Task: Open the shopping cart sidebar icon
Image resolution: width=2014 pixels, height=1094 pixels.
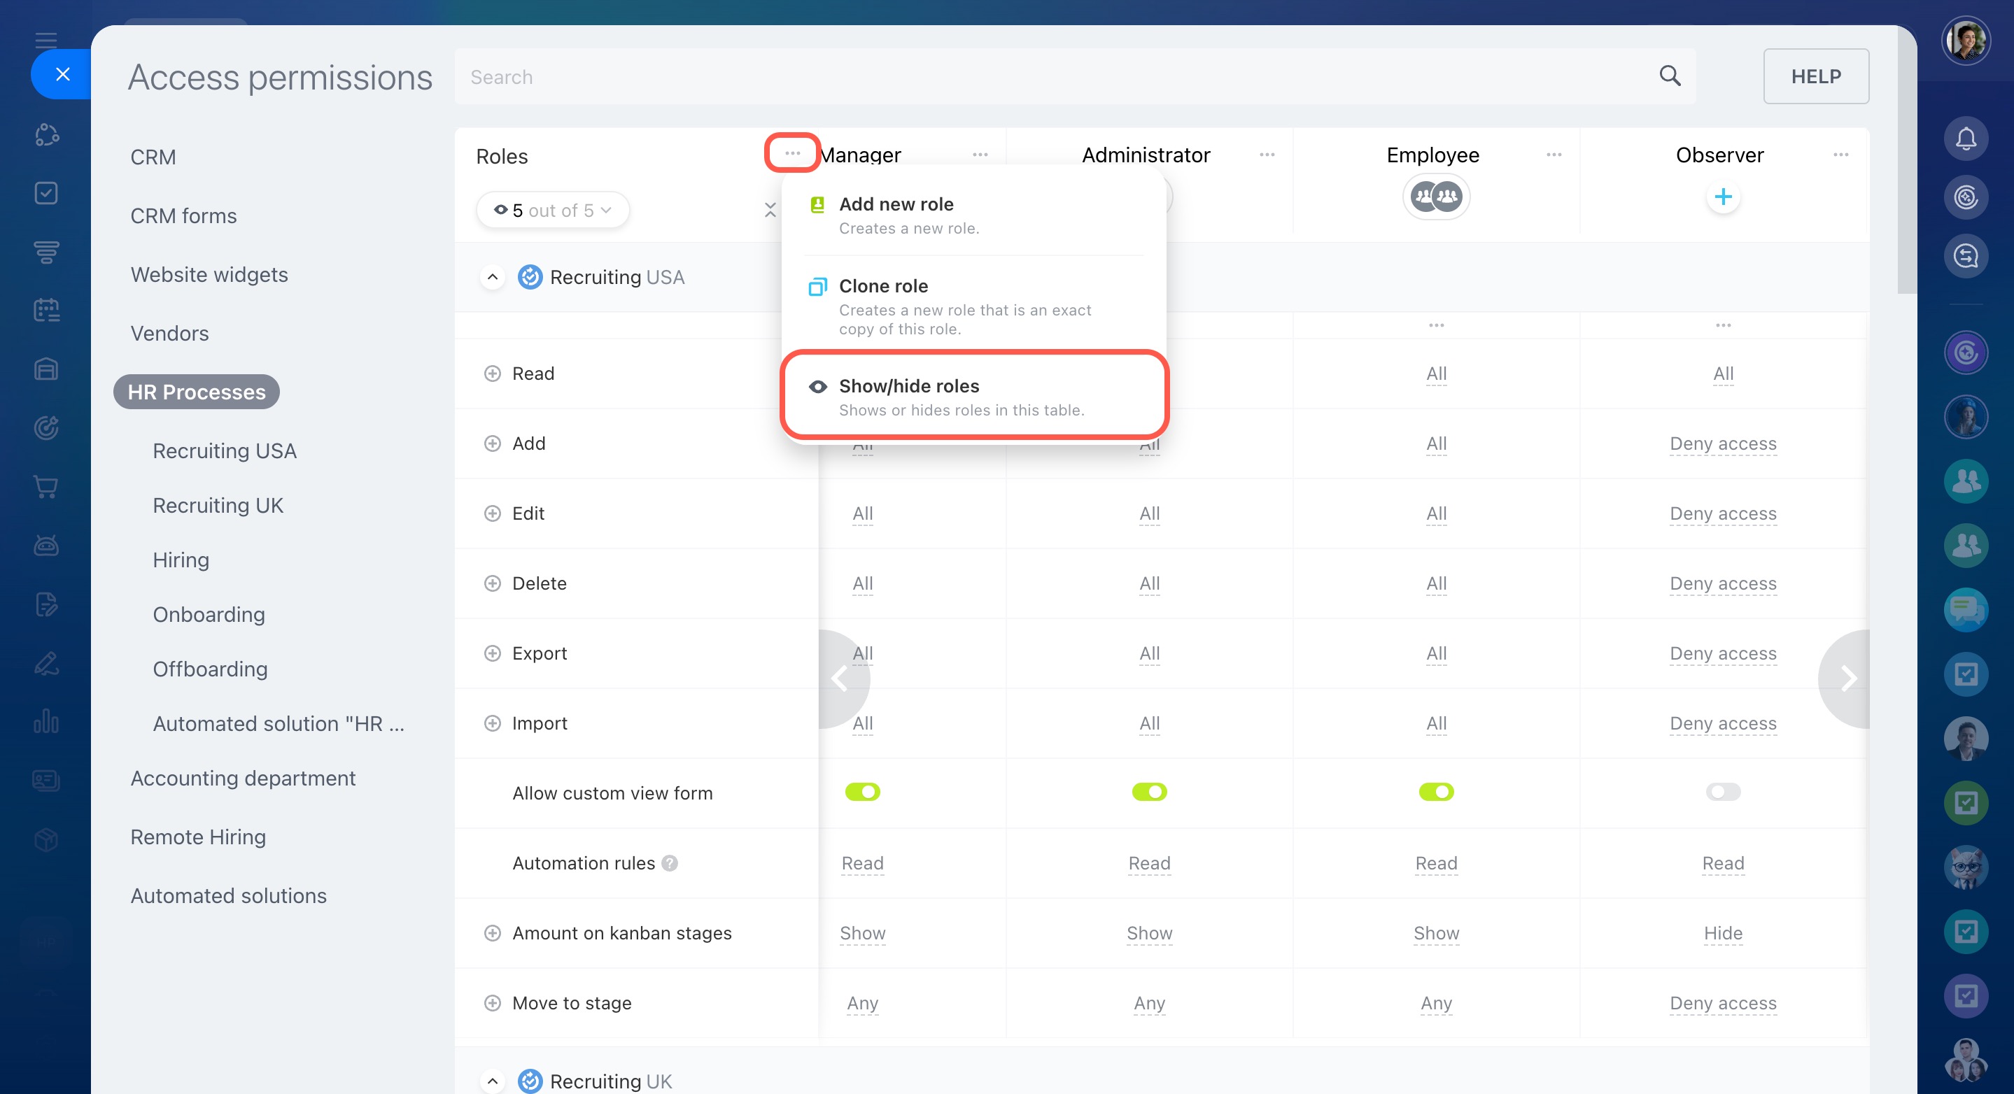Action: point(46,487)
